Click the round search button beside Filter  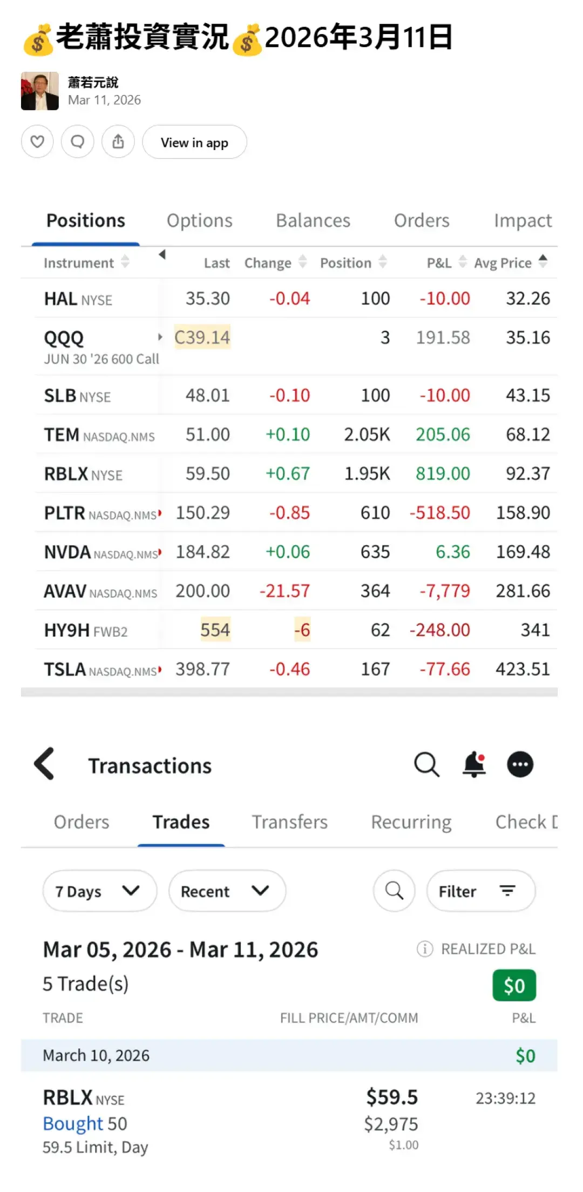394,891
